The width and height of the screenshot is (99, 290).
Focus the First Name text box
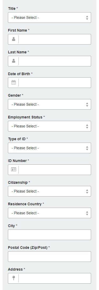click(x=55, y=39)
